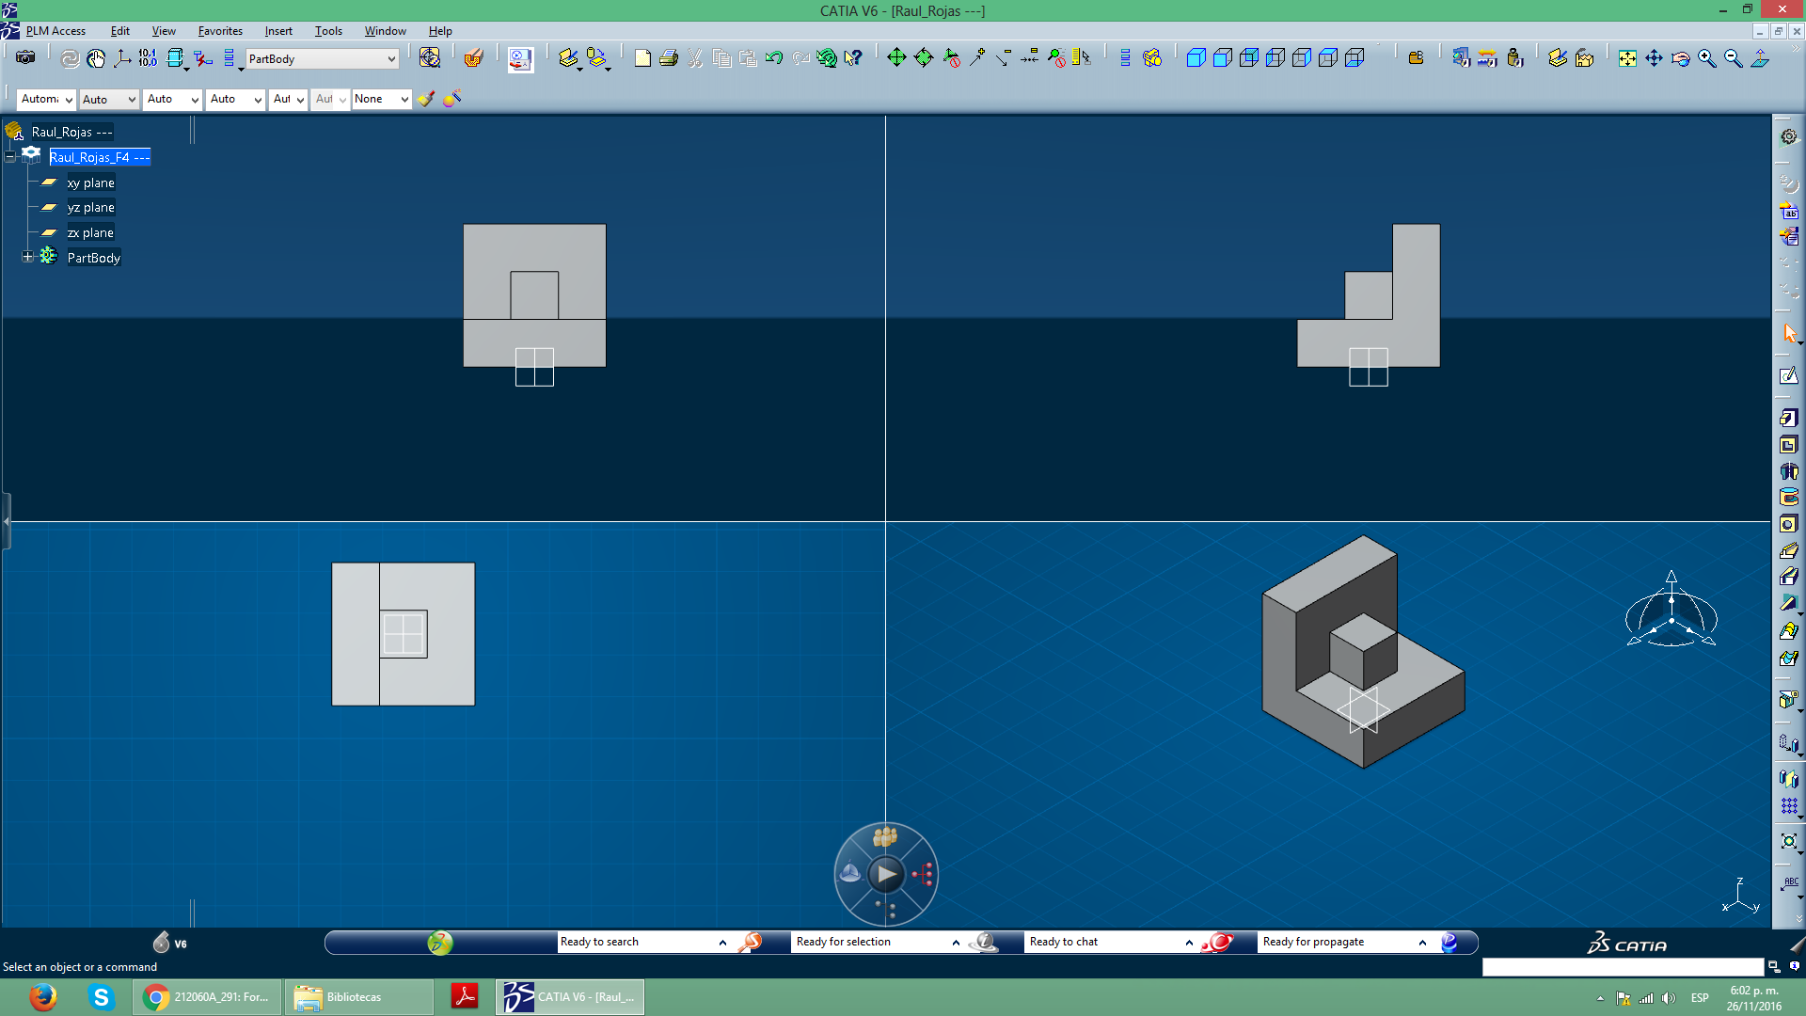Select the Pan tool icon

coord(1654,58)
